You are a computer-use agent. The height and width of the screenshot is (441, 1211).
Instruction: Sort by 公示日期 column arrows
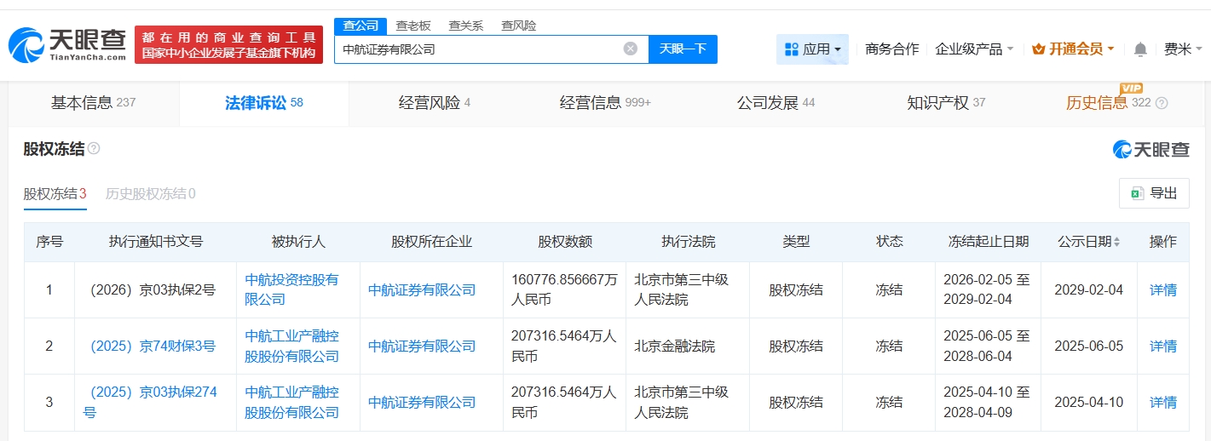click(x=1116, y=242)
